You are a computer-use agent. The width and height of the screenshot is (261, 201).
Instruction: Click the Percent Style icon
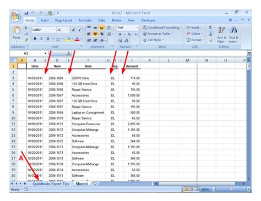click(129, 34)
